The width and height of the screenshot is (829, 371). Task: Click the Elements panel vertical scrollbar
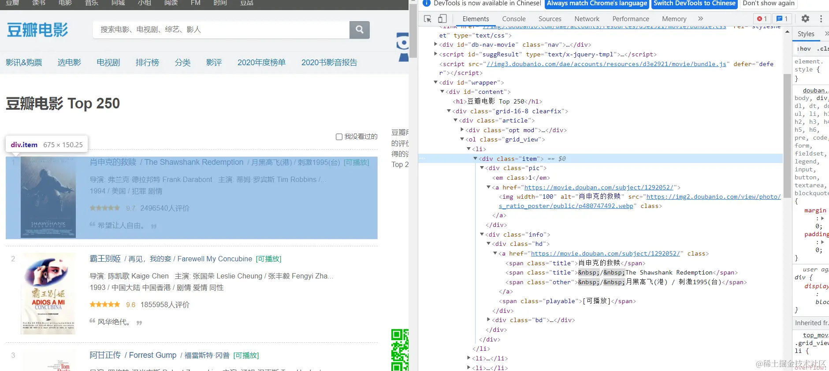787,136
